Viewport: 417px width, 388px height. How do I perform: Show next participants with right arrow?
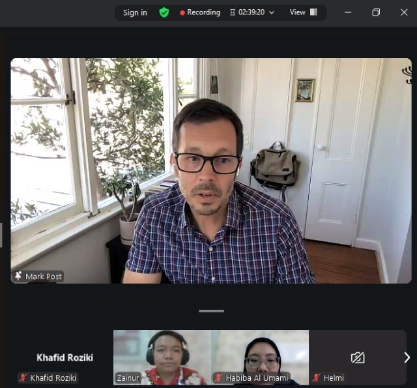[x=407, y=357]
